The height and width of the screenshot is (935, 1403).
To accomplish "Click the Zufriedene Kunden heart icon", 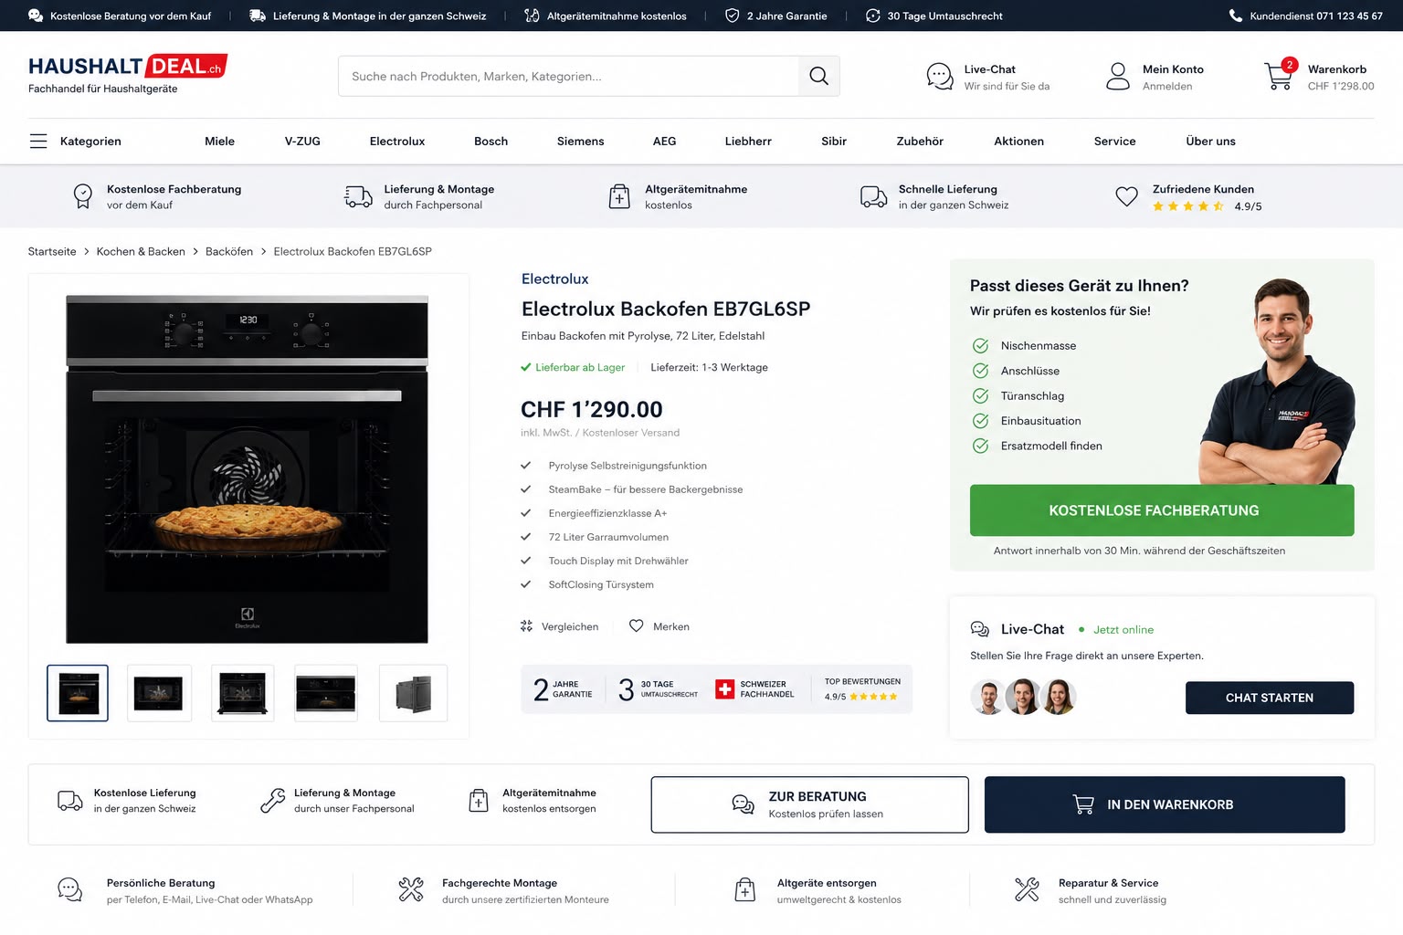I will (1127, 196).
